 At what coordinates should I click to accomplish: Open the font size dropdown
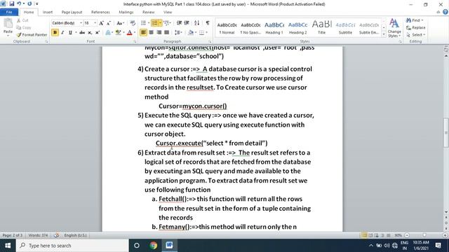pyautogui.click(x=95, y=23)
